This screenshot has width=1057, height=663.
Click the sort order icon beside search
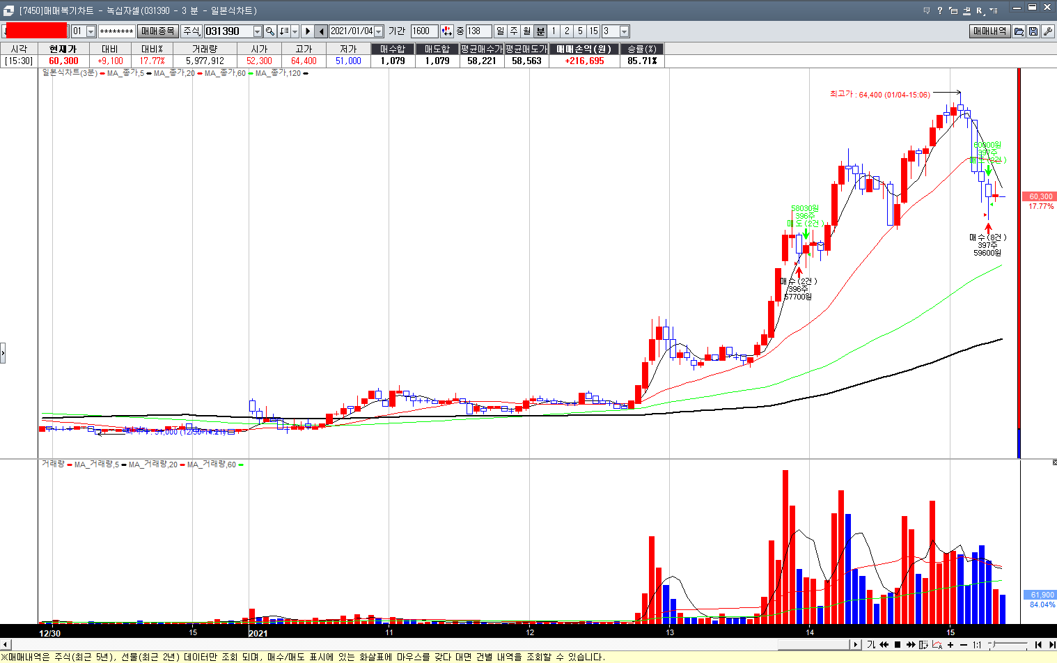[x=284, y=31]
